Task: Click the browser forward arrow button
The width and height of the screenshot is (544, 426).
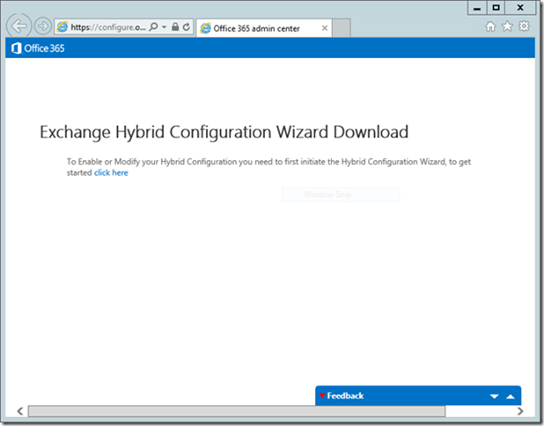Action: tap(43, 26)
